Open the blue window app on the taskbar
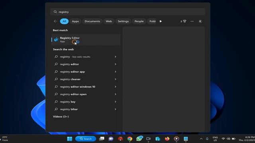Screen dimensions: 255x143 click(186, 139)
